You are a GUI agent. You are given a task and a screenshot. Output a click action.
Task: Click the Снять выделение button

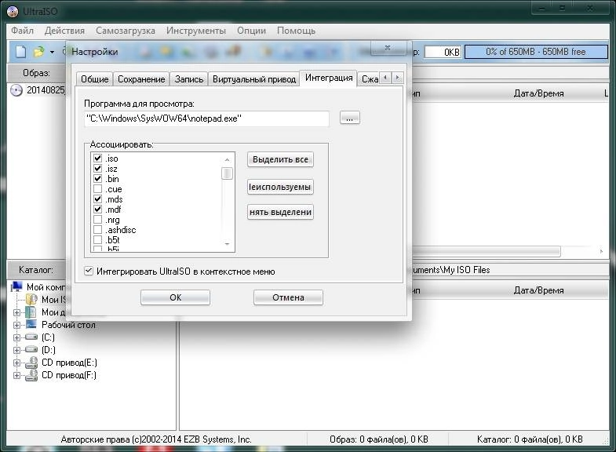280,212
